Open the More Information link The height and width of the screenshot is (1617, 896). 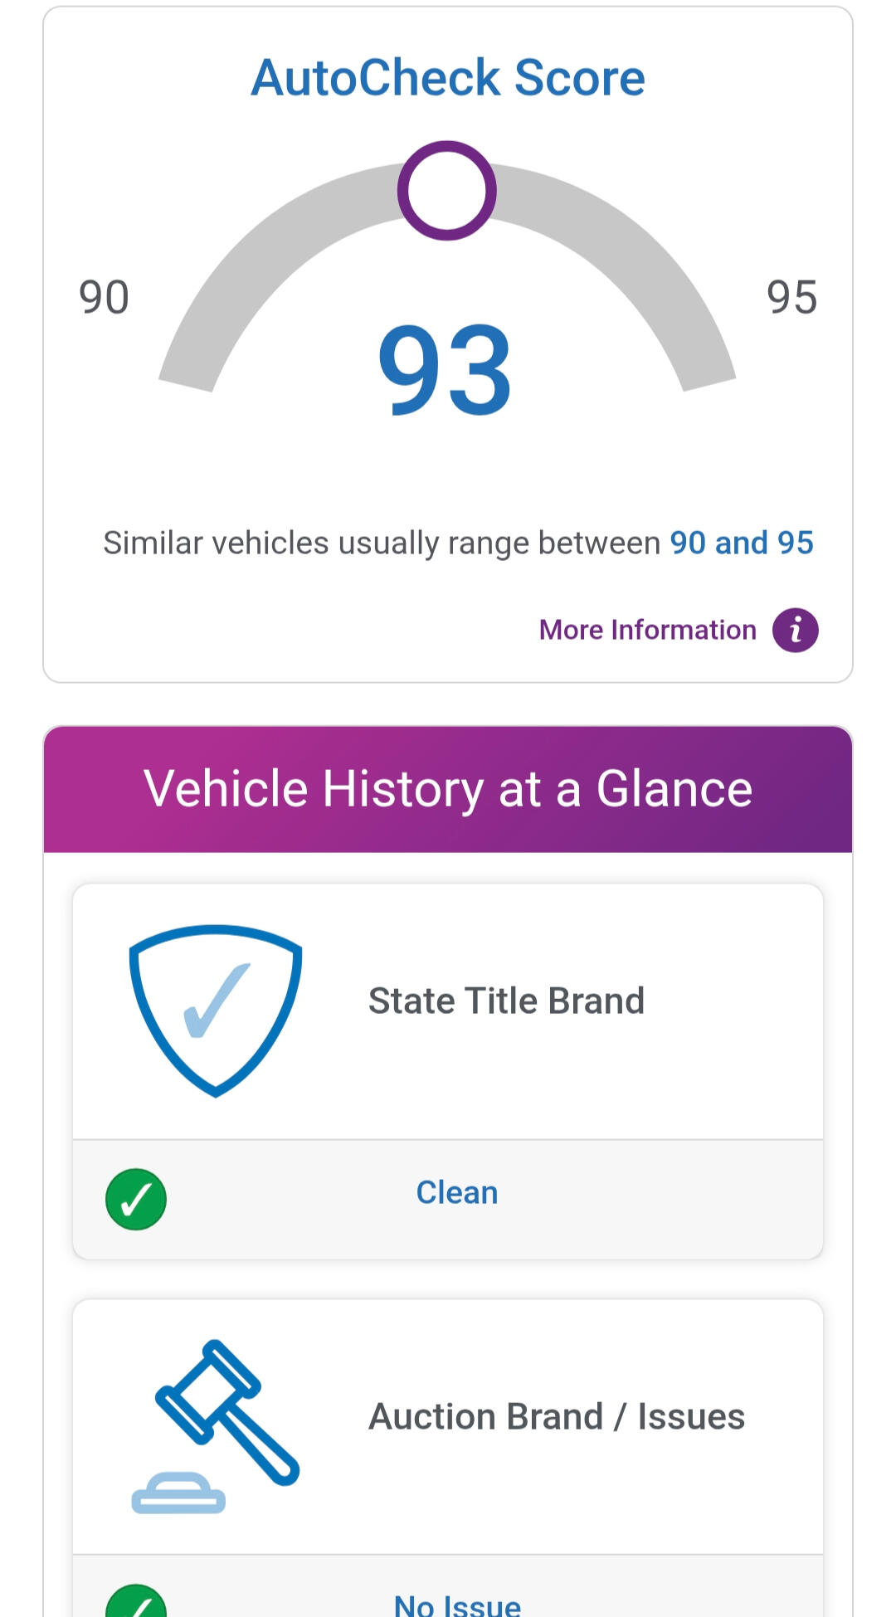point(647,631)
